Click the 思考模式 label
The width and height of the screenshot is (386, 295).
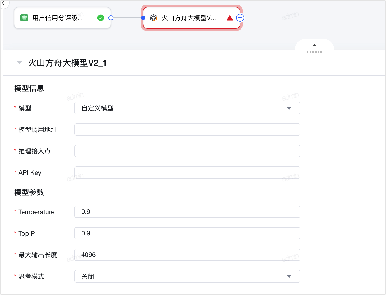pyautogui.click(x=31, y=276)
